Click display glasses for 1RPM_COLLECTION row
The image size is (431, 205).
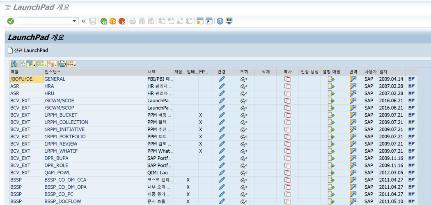(243, 122)
